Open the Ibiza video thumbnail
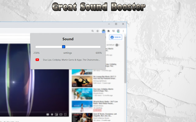This screenshot has height=122, width=196. tap(82, 94)
